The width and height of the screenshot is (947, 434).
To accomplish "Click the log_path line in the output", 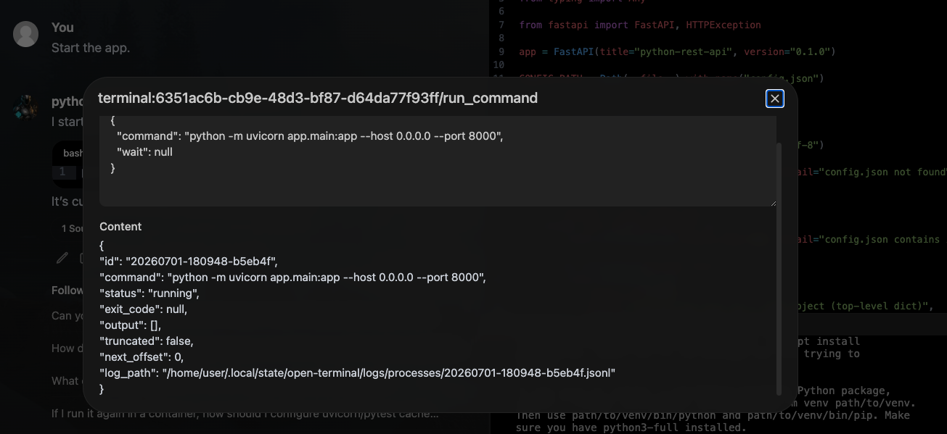I will [x=357, y=372].
